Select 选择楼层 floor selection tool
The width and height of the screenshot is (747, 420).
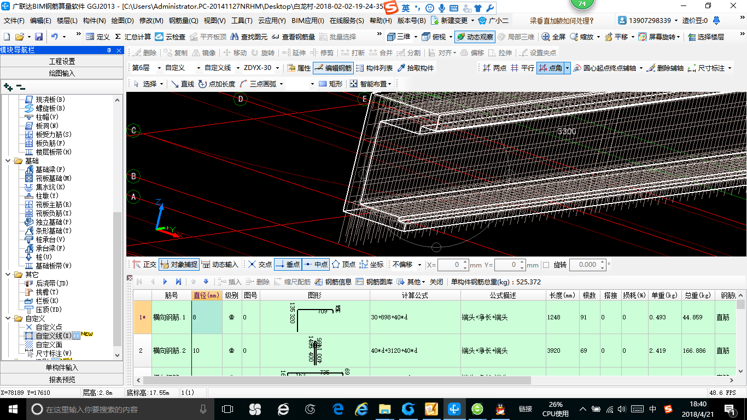(706, 37)
